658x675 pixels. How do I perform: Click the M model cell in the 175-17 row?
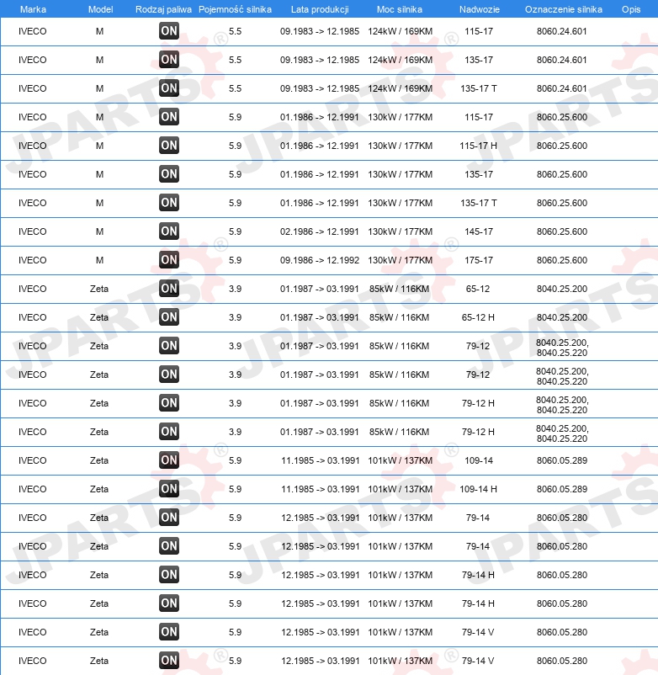99,260
